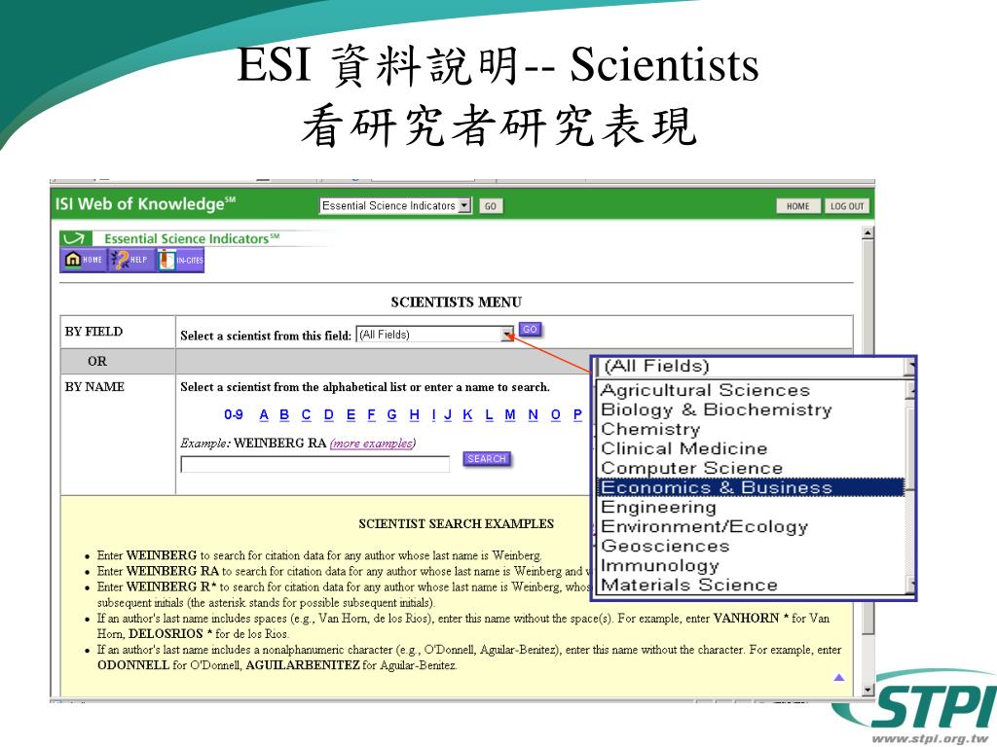Click the purple GO button beside field selector

tap(531, 329)
